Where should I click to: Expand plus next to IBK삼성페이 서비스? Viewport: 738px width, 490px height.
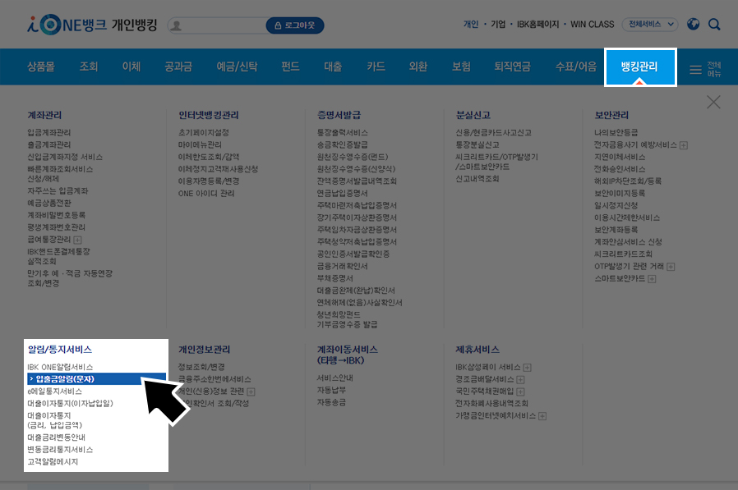point(527,367)
